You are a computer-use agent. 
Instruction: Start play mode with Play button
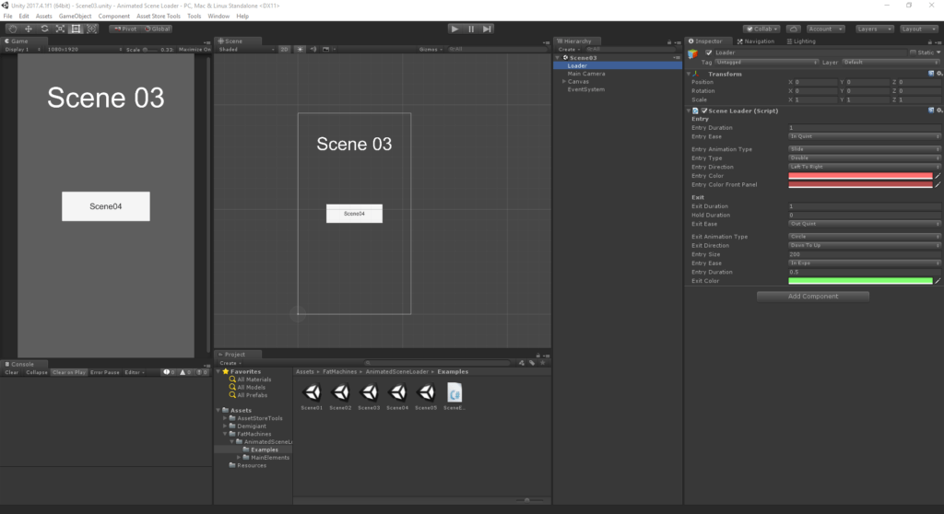pyautogui.click(x=455, y=29)
